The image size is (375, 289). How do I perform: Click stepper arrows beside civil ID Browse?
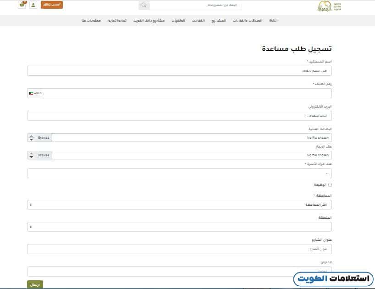31,137
